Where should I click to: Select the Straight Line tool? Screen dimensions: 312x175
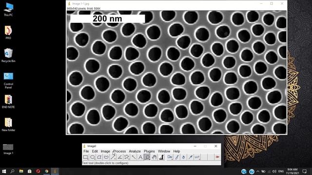point(113,157)
